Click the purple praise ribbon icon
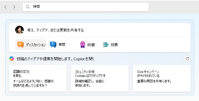Screen dimensions: 199x101 [83, 45]
